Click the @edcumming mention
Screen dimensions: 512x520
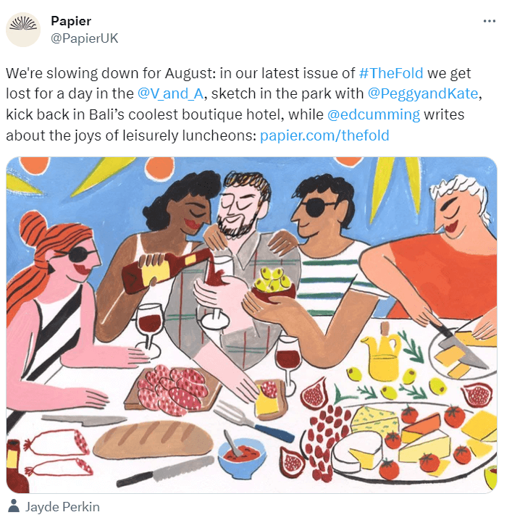coord(374,114)
